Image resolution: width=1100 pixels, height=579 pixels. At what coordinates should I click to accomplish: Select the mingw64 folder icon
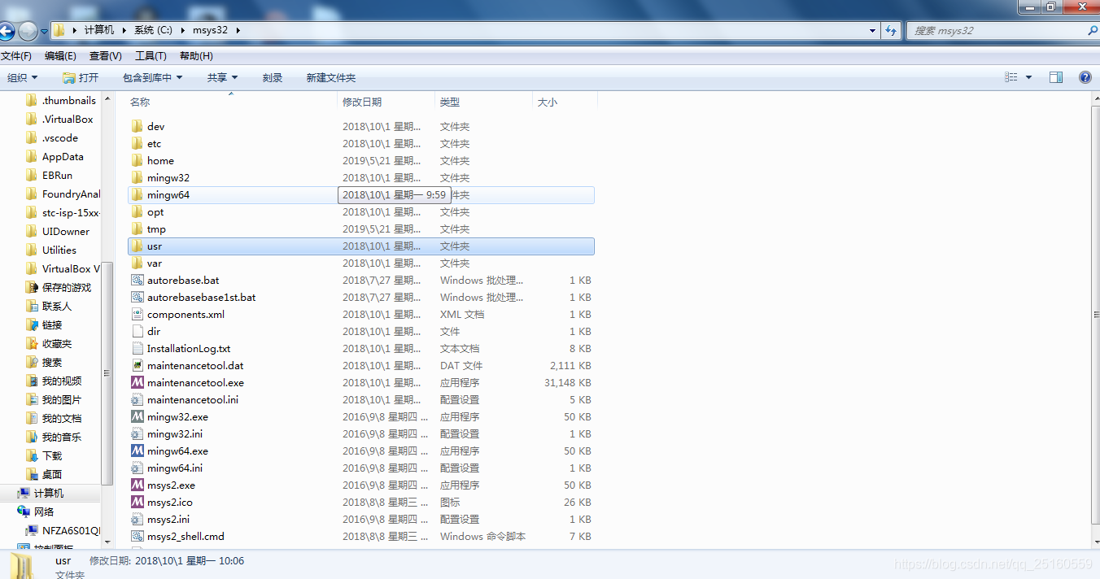click(137, 194)
